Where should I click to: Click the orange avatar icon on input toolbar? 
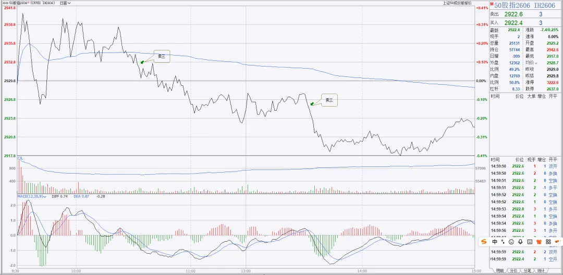click(557, 242)
